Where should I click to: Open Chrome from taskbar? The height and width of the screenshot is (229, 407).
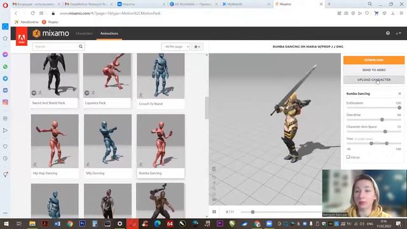(x=70, y=223)
